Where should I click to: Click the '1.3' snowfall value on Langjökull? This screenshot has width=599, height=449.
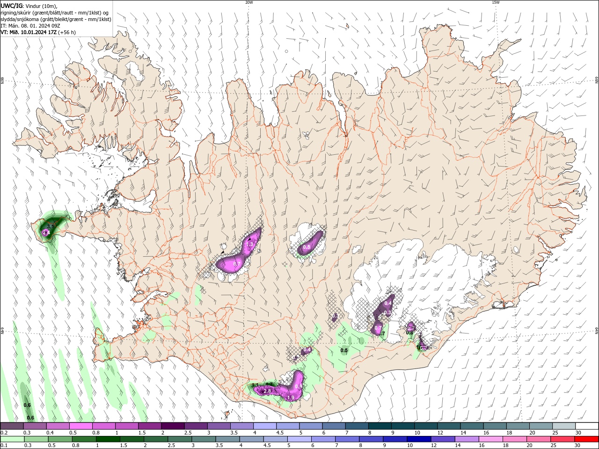[x=249, y=244]
